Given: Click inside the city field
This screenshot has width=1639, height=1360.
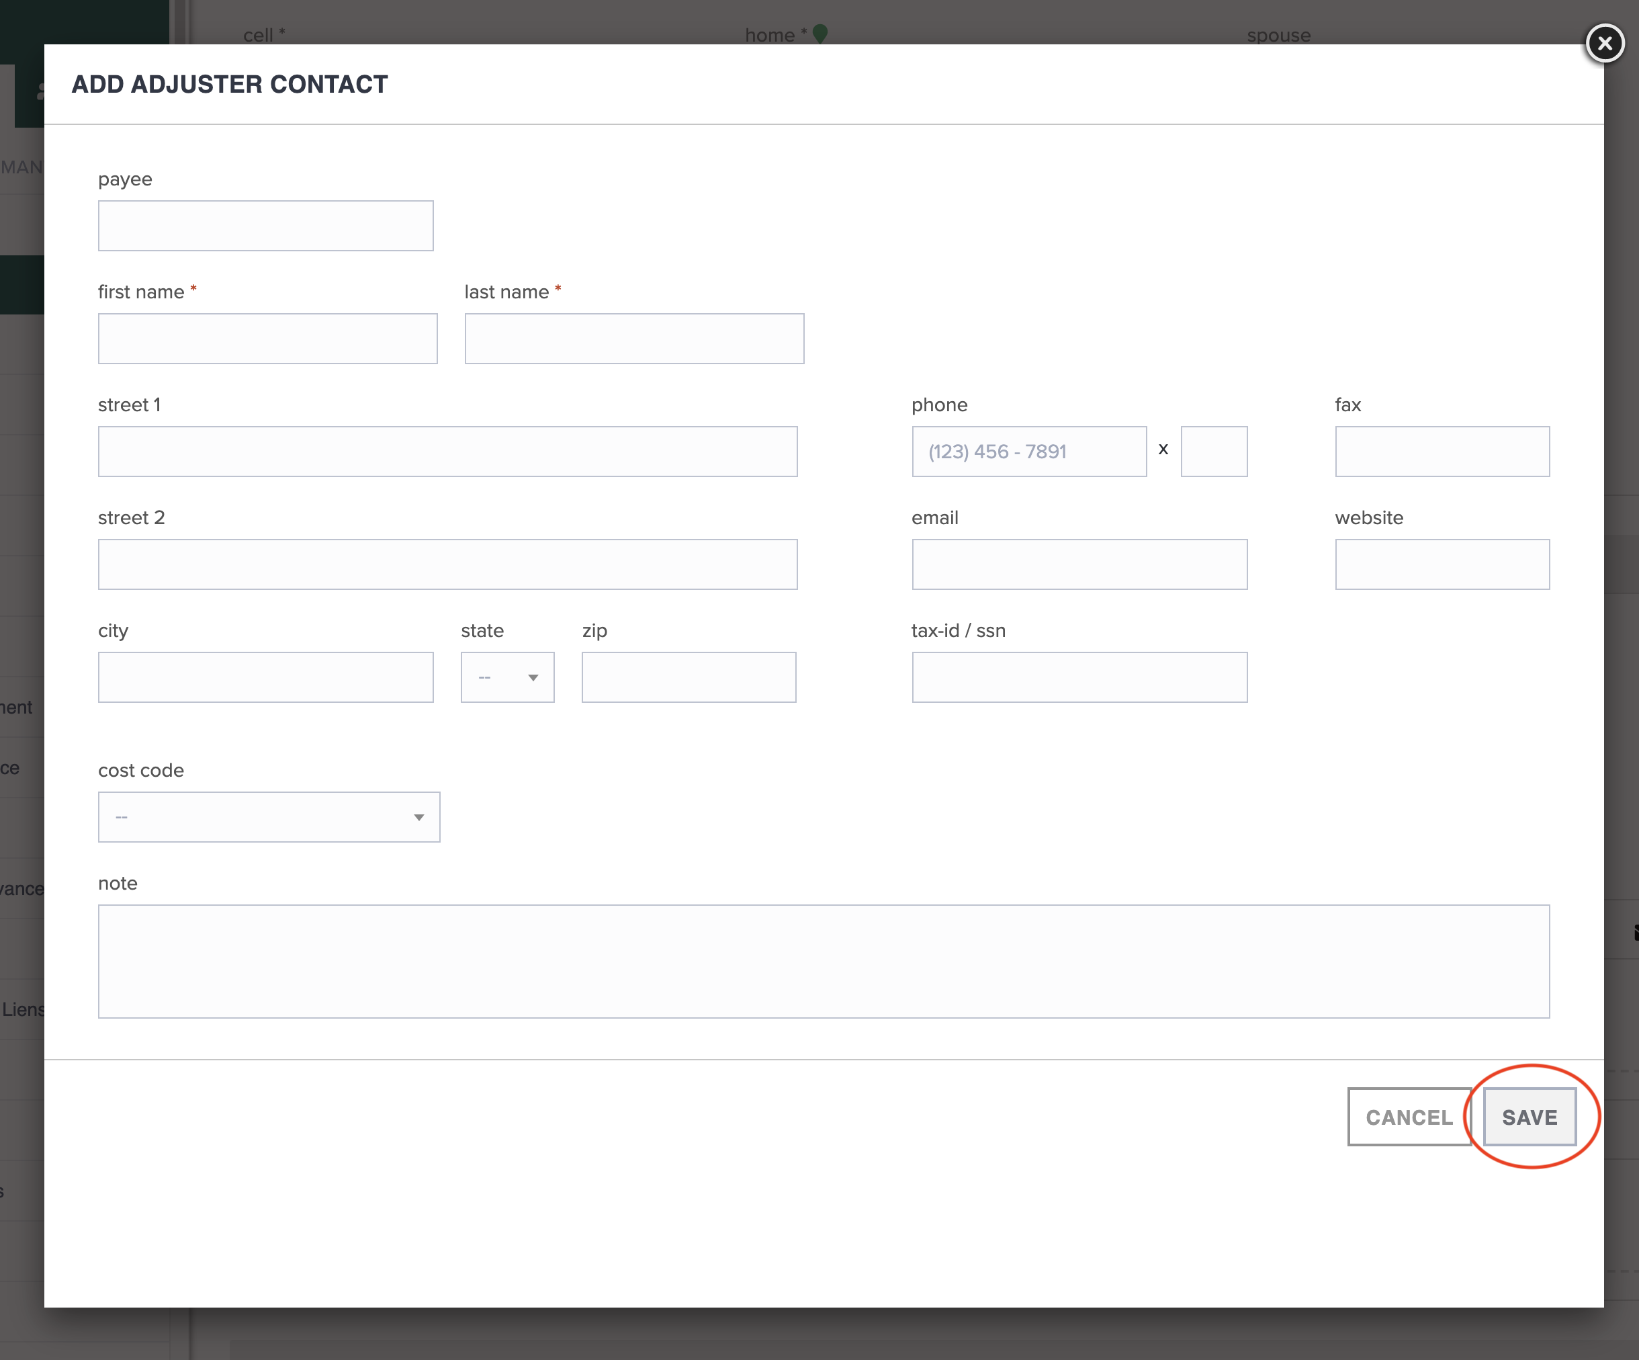Looking at the screenshot, I should pyautogui.click(x=265, y=677).
